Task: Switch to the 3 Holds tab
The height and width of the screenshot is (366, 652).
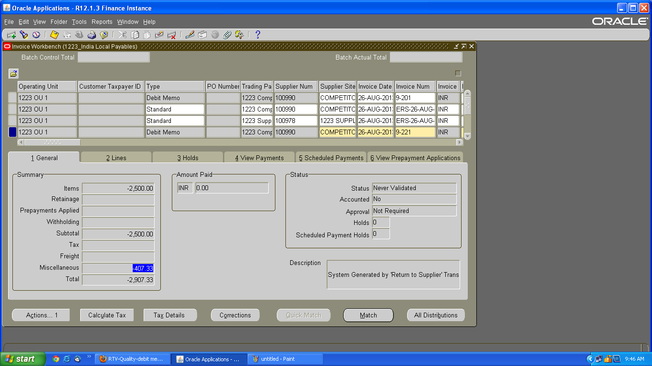Action: (188, 158)
